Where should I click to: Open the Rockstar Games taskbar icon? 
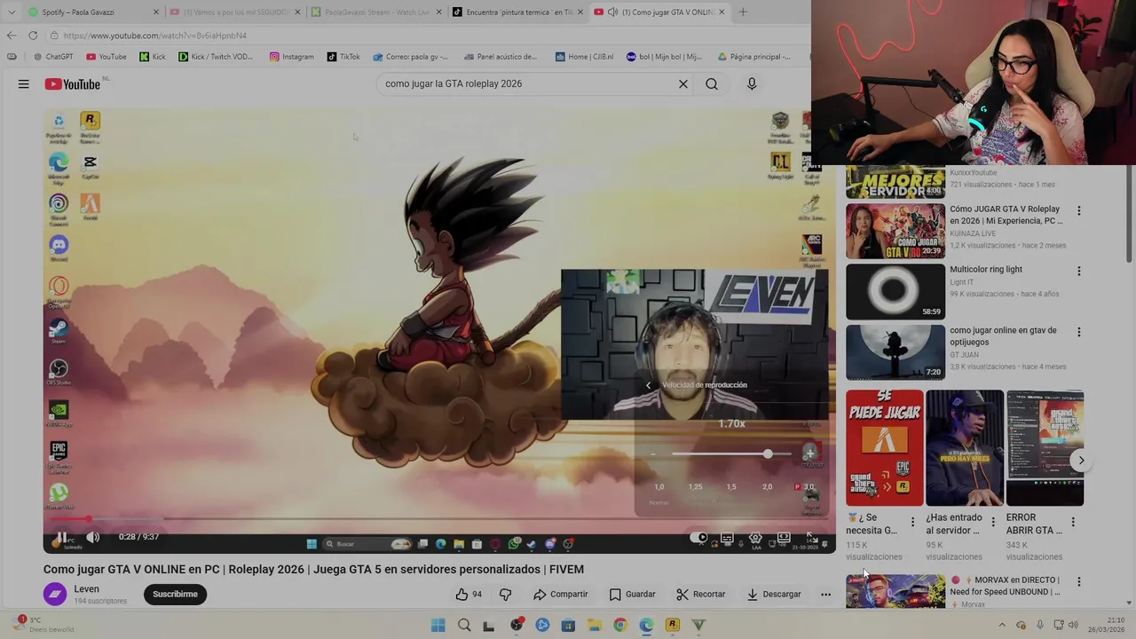tap(673, 626)
